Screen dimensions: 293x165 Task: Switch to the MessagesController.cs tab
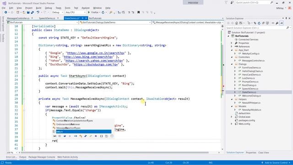pyautogui.click(x=18, y=18)
